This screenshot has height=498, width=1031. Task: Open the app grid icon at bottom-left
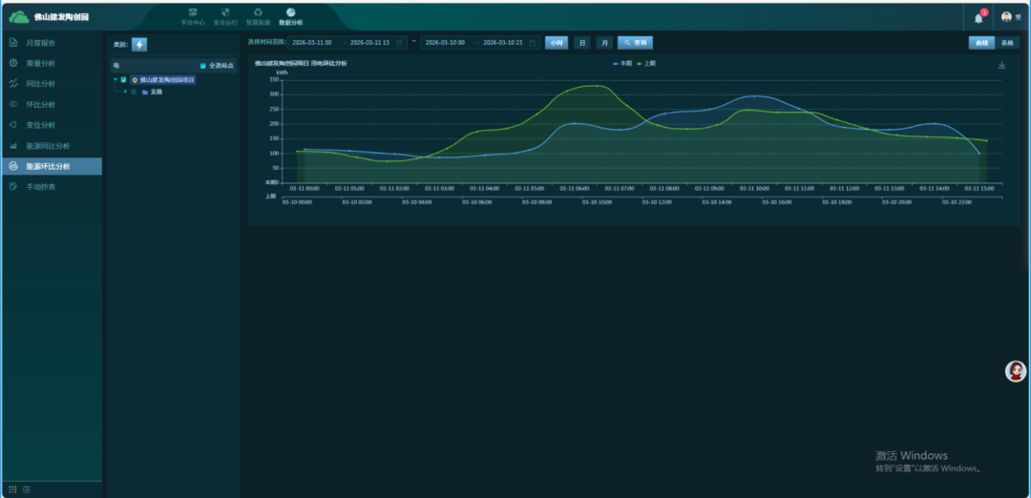pyautogui.click(x=13, y=489)
